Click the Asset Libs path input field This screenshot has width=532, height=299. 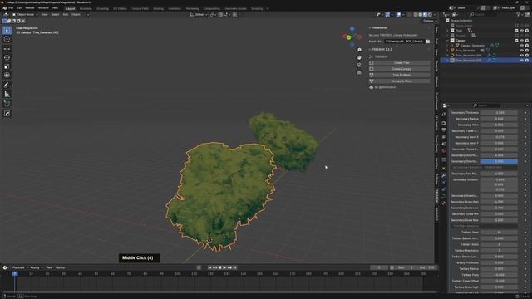click(x=404, y=42)
